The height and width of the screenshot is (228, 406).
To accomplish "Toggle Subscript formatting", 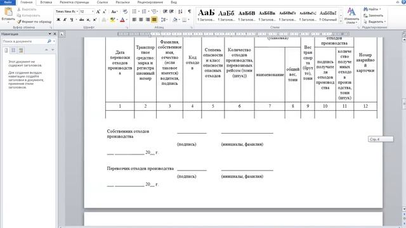I will (x=88, y=20).
